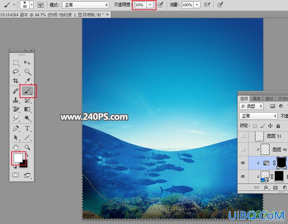This screenshot has height=224, width=288.
Task: Select the Hand tool
Action: click(x=16, y=147)
